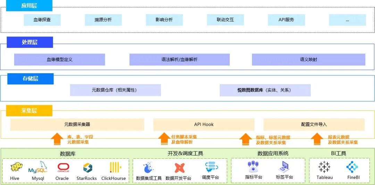This screenshot has width=375, height=185.
Task: Click the 报表元数据及数据关系采集 label
Action: tap(343, 140)
